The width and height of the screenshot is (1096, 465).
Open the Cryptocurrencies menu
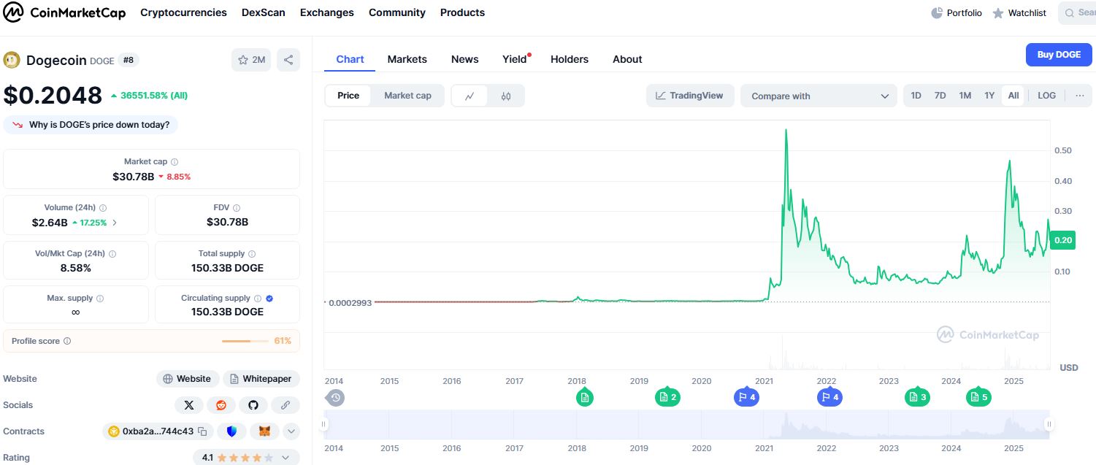(x=183, y=12)
